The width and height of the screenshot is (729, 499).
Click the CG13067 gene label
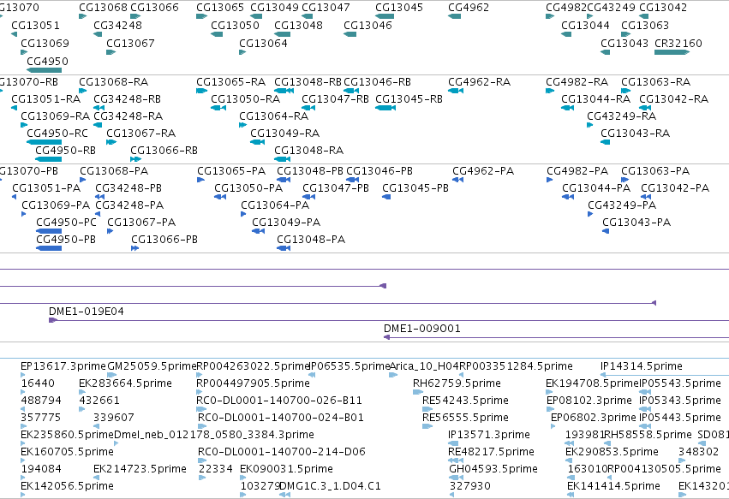click(x=130, y=43)
